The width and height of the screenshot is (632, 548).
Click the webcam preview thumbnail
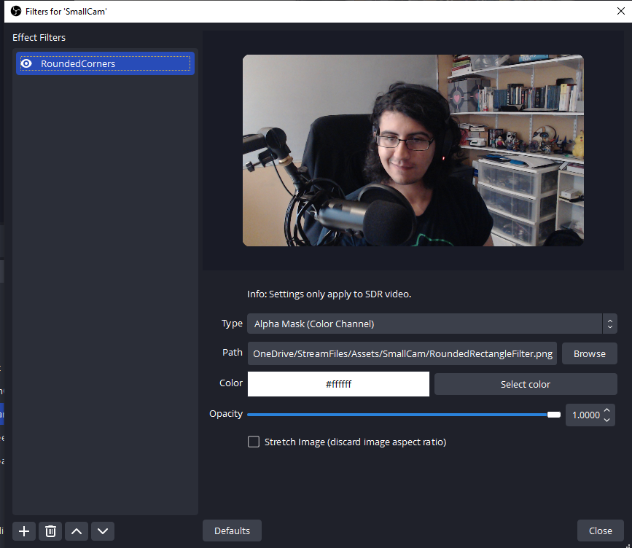(413, 149)
